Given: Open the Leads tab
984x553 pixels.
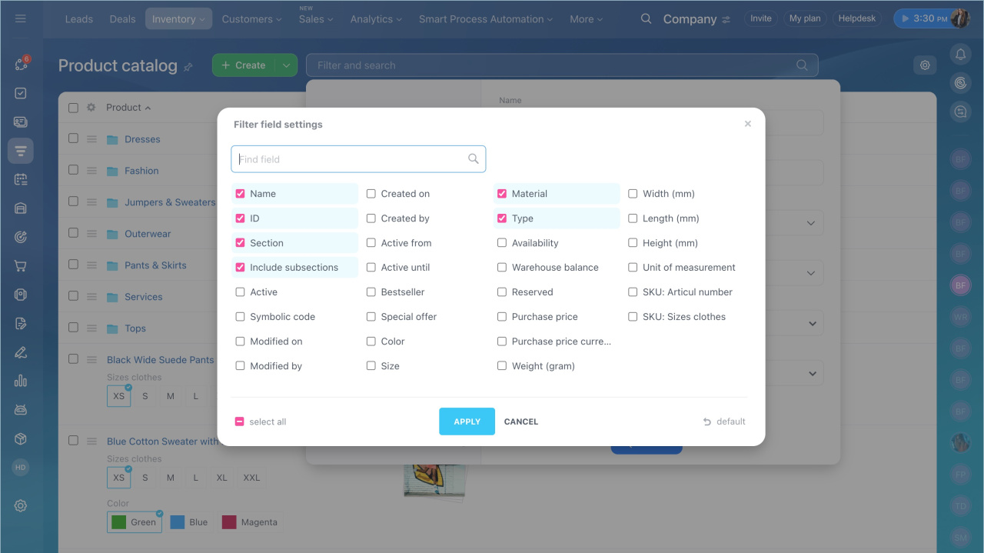Looking at the screenshot, I should [78, 19].
